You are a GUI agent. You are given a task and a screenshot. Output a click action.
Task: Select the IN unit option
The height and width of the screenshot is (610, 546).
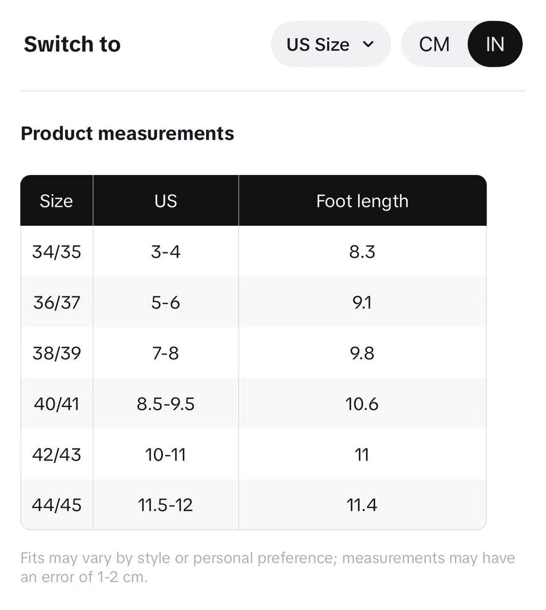coord(495,44)
